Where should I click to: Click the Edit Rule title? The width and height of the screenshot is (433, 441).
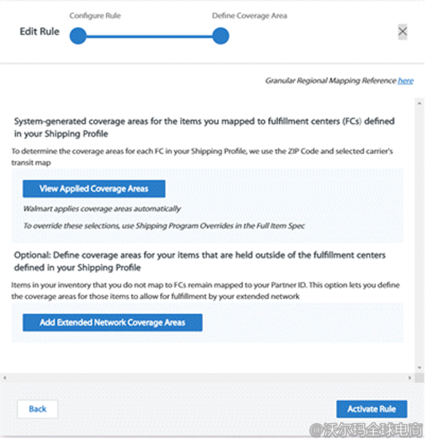pyautogui.click(x=39, y=31)
